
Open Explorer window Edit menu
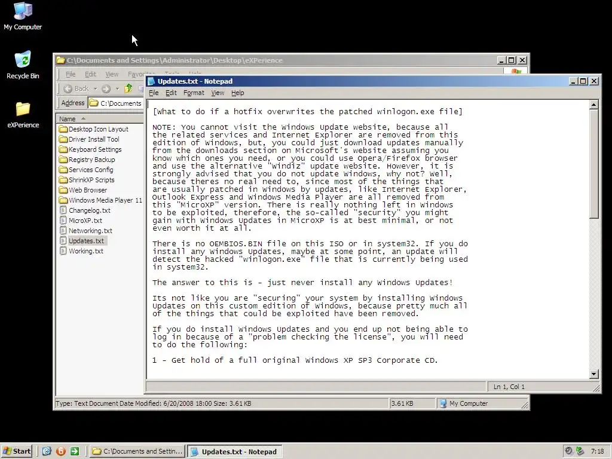click(x=90, y=74)
